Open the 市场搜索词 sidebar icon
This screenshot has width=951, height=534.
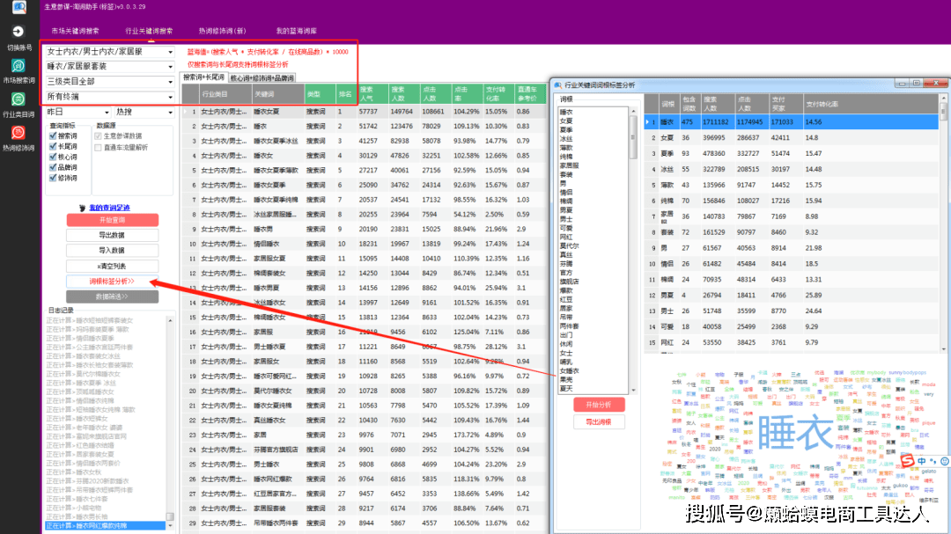point(18,65)
